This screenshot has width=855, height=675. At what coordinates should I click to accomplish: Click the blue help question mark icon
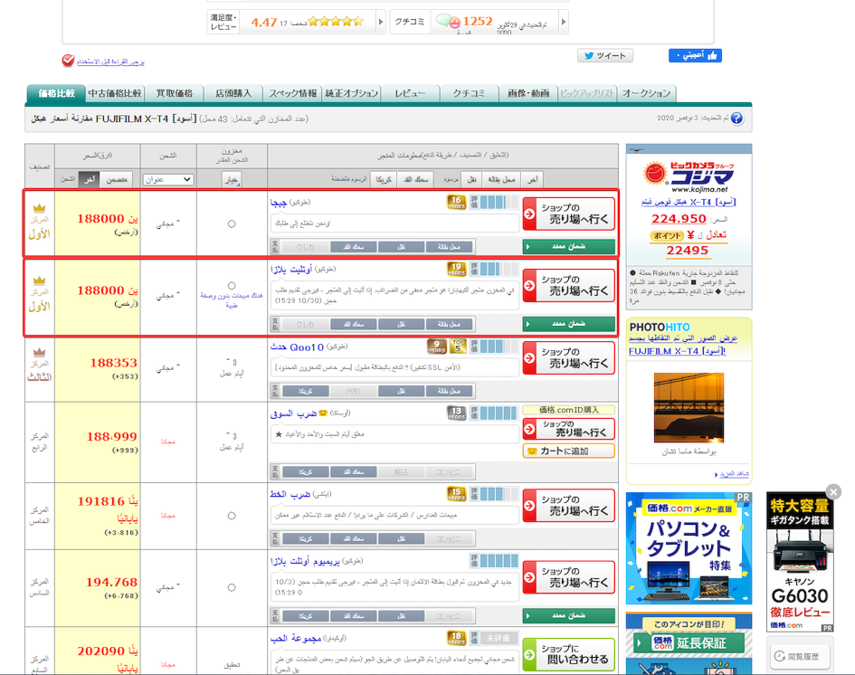(x=736, y=119)
